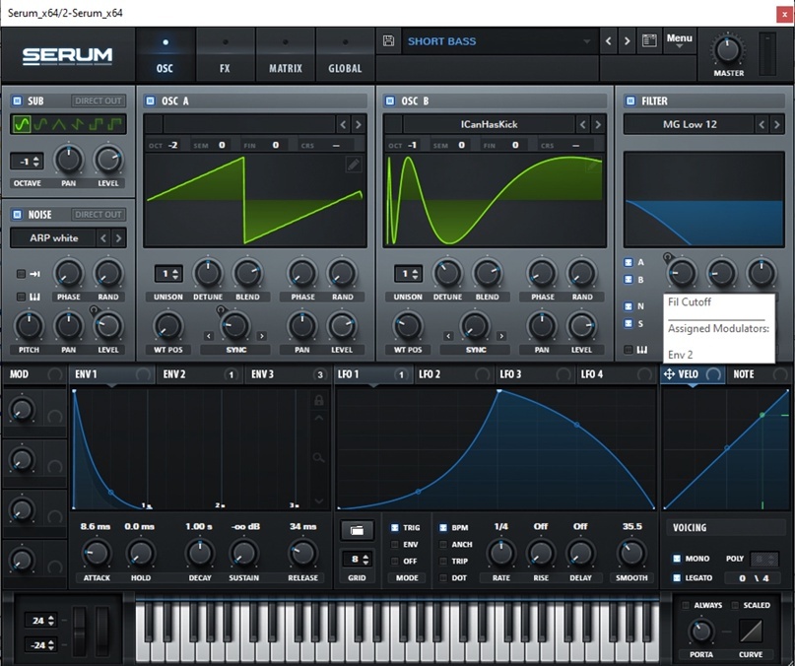Click the noise one-shot arrow icon
Viewport: 795px width, 666px height.
35,274
